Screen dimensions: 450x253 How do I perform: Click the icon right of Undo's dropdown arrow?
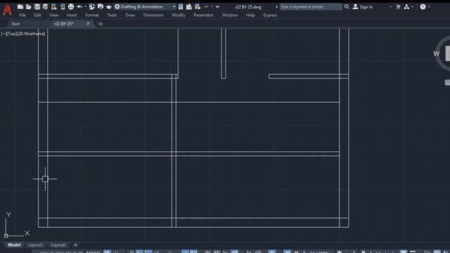92,6
